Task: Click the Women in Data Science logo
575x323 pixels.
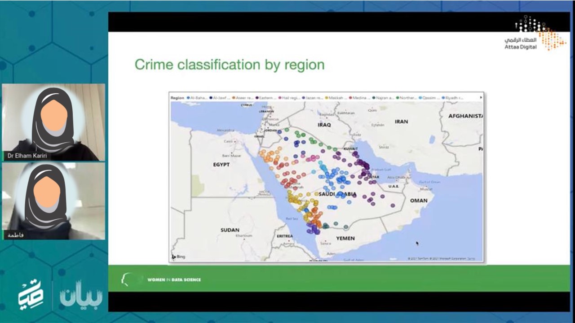Action: pyautogui.click(x=162, y=279)
